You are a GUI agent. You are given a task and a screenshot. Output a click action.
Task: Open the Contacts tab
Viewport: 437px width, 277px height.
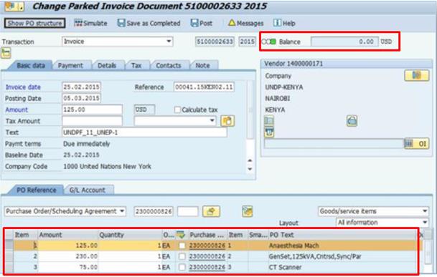(x=169, y=65)
